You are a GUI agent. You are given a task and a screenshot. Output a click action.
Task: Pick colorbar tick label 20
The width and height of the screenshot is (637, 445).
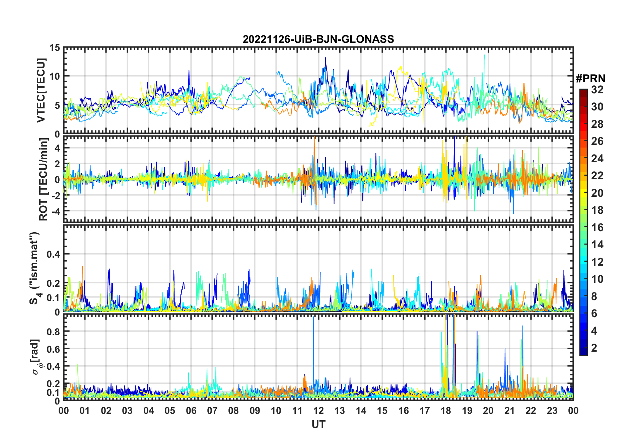(597, 193)
